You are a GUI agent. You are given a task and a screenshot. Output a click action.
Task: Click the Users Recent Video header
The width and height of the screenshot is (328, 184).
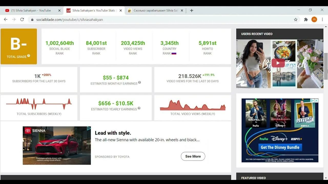pos(257,34)
